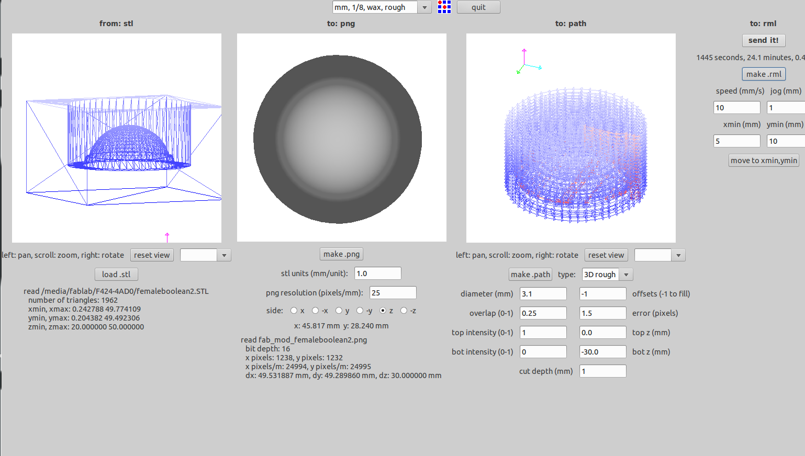Click the colored dot grid fab logo icon
This screenshot has height=456, width=805.
pyautogui.click(x=444, y=7)
